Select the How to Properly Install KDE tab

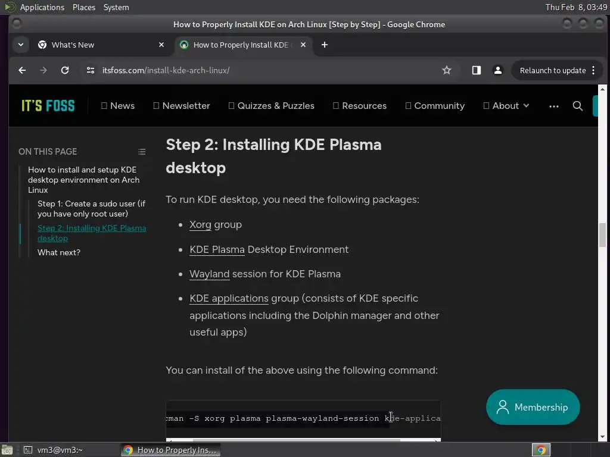244,45
